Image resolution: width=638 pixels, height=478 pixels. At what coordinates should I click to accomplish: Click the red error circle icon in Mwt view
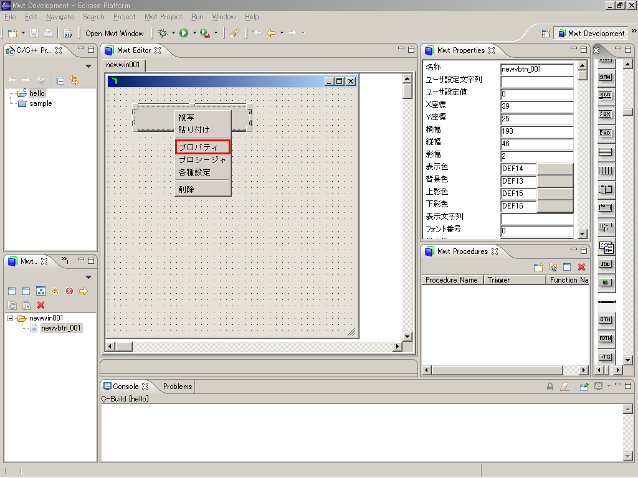point(70,291)
